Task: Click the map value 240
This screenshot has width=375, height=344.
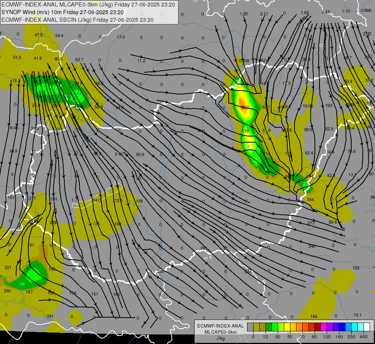Action: pyautogui.click(x=312, y=246)
